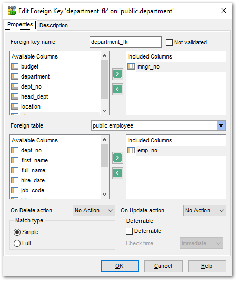Screen dimensions: 237x281
Task: Select first_name column
Action: (x=35, y=160)
